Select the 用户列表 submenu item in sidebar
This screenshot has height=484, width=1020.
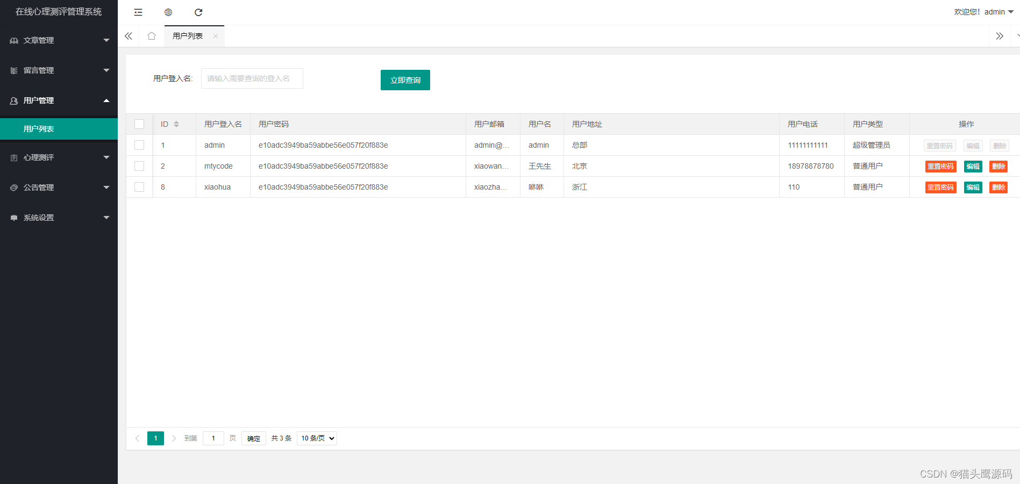coord(59,129)
